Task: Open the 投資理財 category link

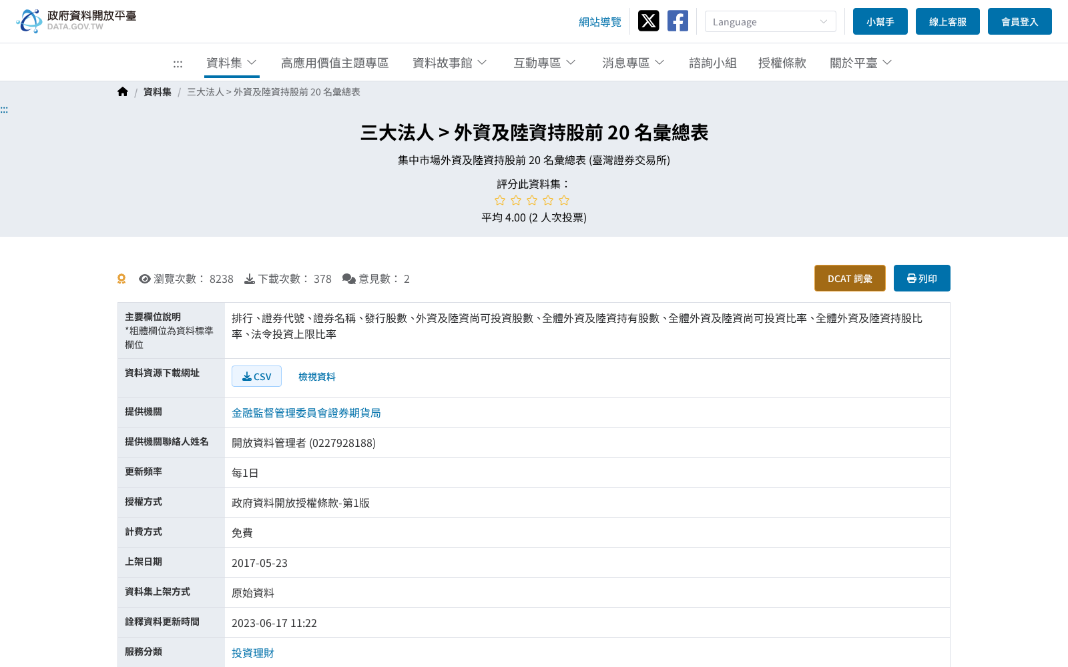Action: (x=253, y=653)
